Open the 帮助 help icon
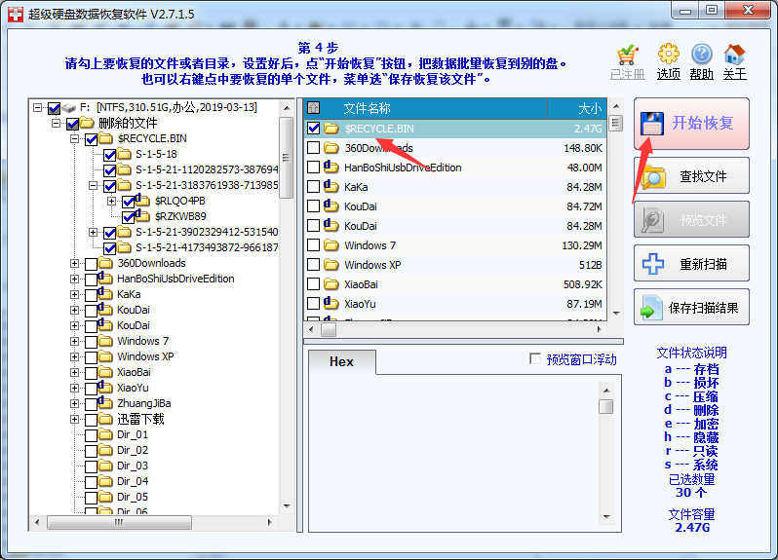This screenshot has width=778, height=560. pos(702,55)
